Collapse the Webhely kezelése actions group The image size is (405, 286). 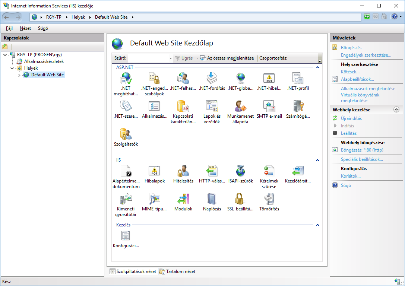click(x=396, y=110)
